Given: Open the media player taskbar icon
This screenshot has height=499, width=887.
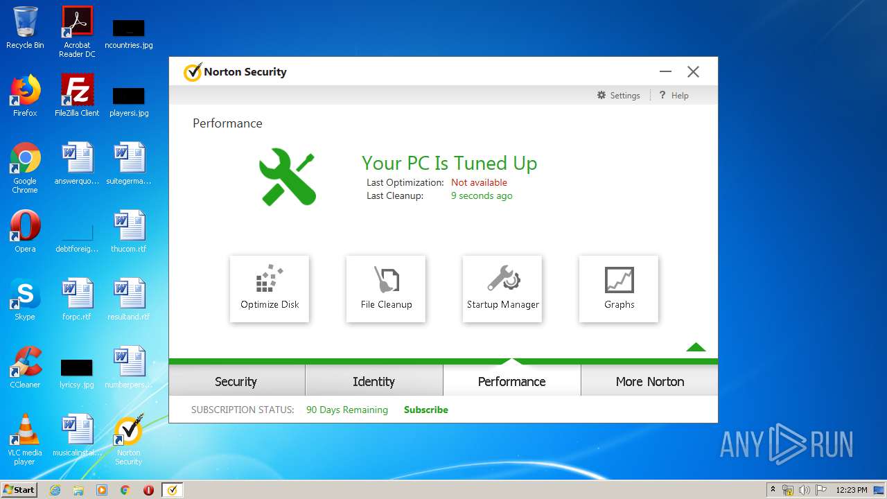Looking at the screenshot, I should 102,490.
